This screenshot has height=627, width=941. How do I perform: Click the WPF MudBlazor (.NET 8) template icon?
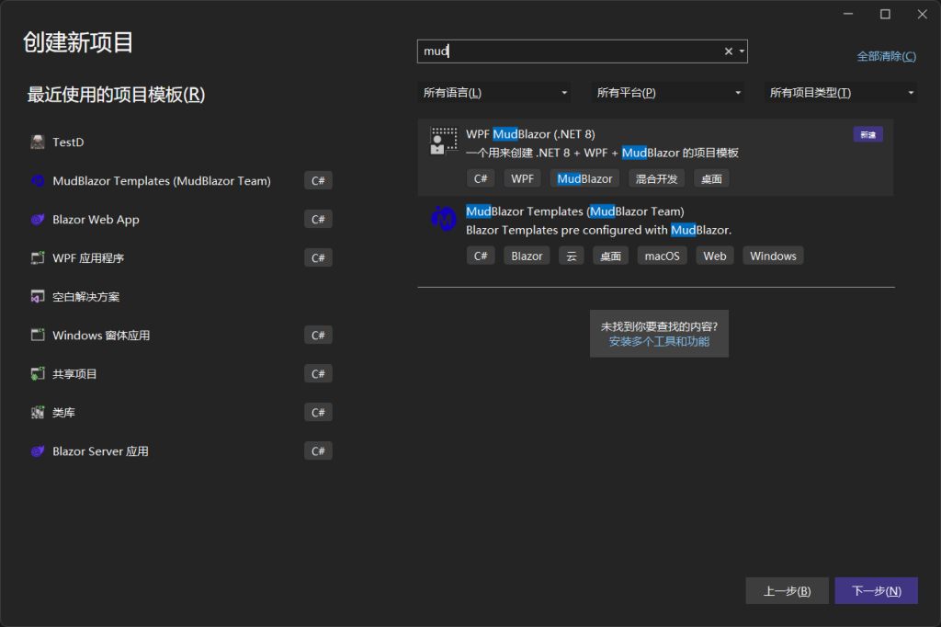click(442, 140)
